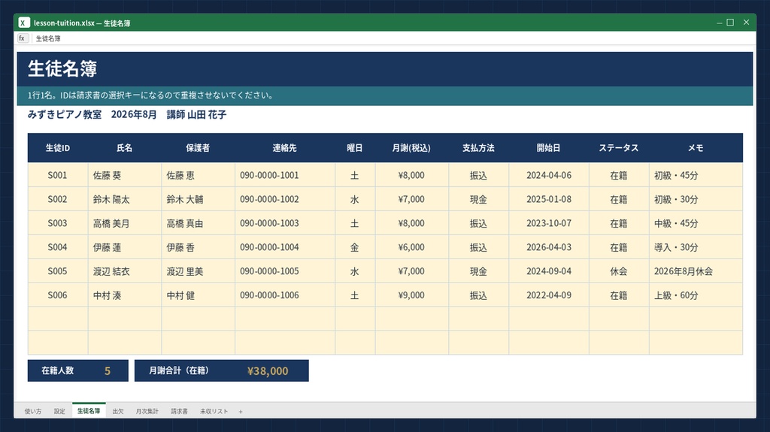Select guardian cell 伊藤 香
770x432 pixels.
pyautogui.click(x=198, y=247)
